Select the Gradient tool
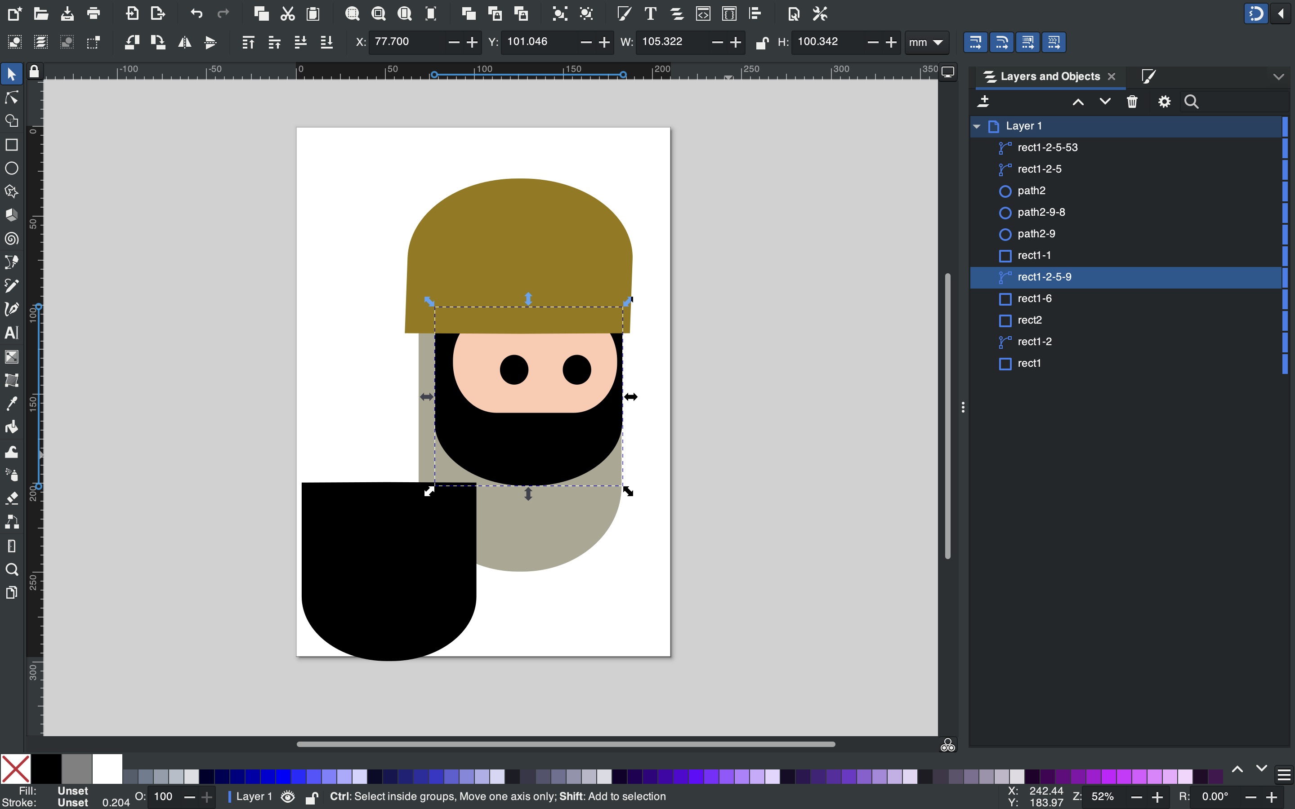 click(11, 357)
